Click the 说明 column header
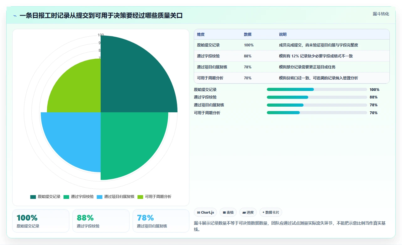 pos(283,35)
